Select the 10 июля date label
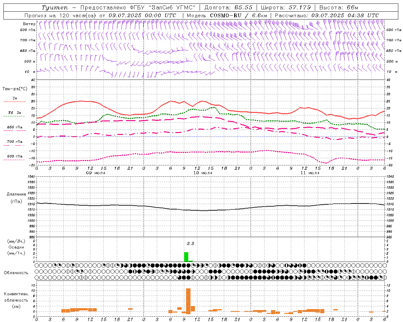 (203, 173)
